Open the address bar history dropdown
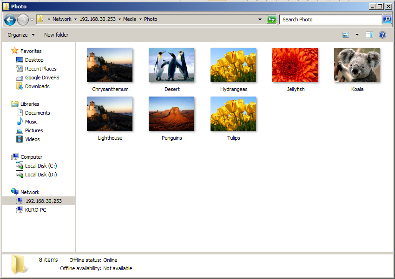395x279 pixels. coord(259,19)
